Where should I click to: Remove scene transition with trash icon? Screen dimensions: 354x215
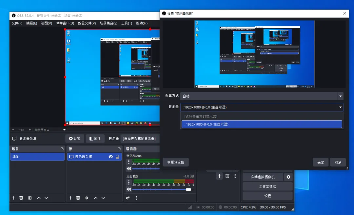coord(227,176)
